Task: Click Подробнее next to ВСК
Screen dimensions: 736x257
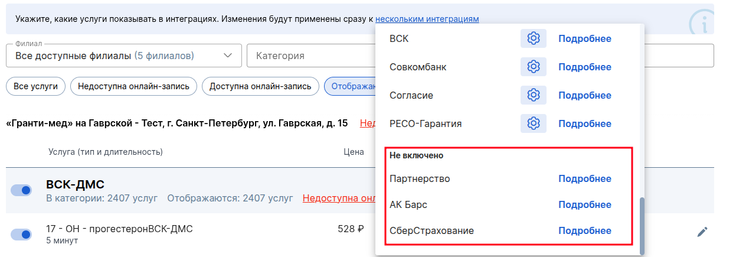Action: point(585,38)
